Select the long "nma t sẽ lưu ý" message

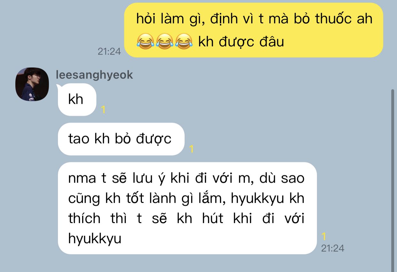(187, 208)
